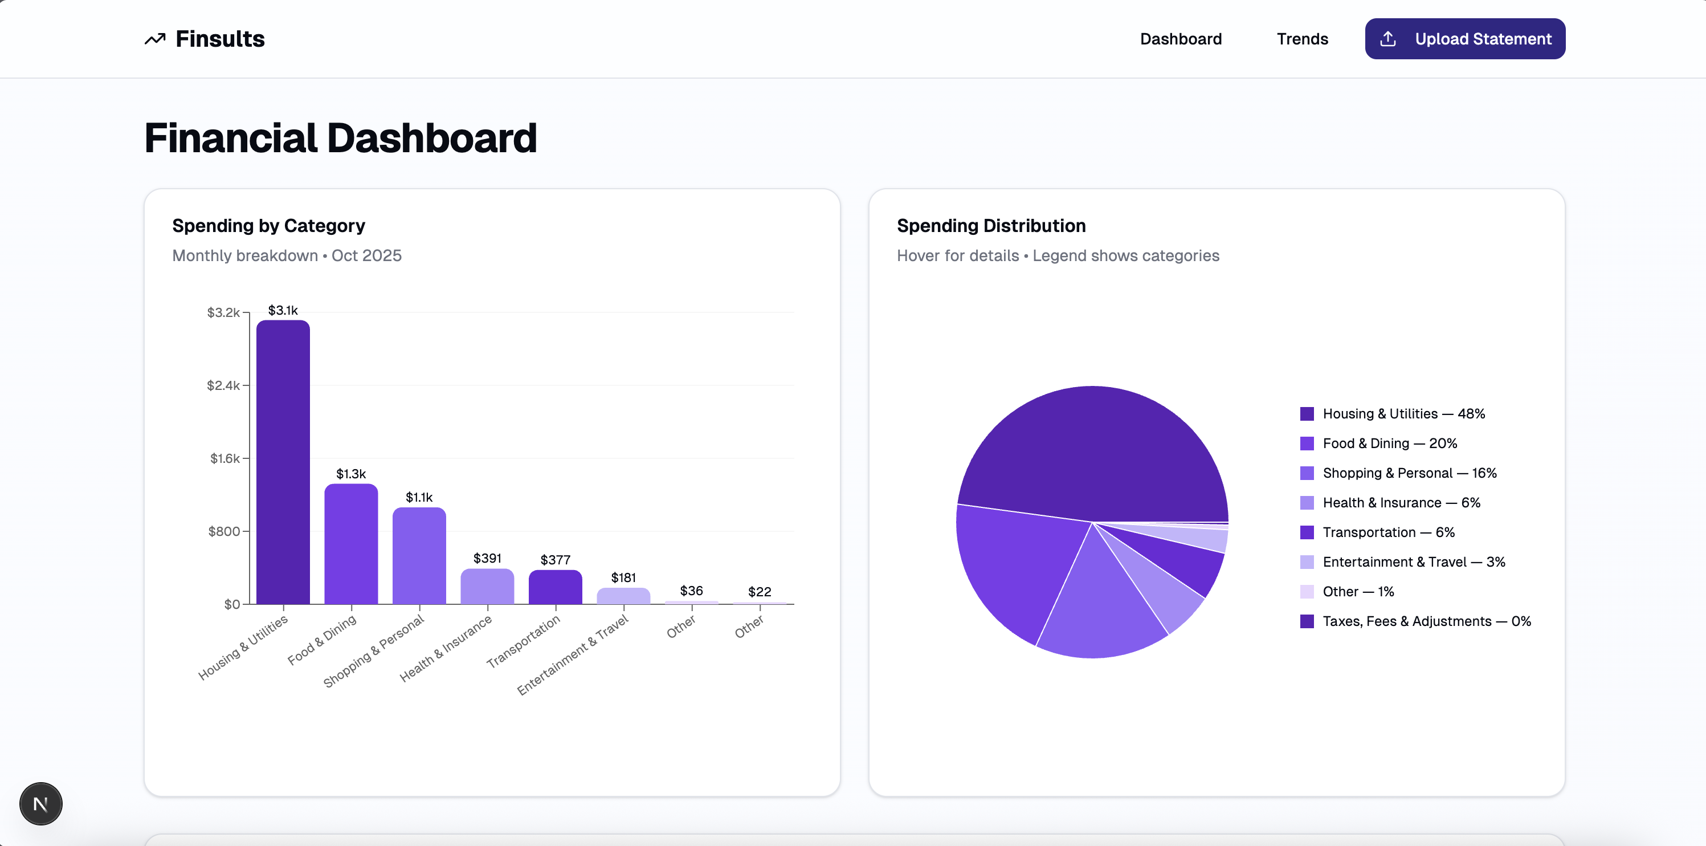The height and width of the screenshot is (846, 1706).
Task: Click the upload arrow icon
Action: pos(1387,39)
